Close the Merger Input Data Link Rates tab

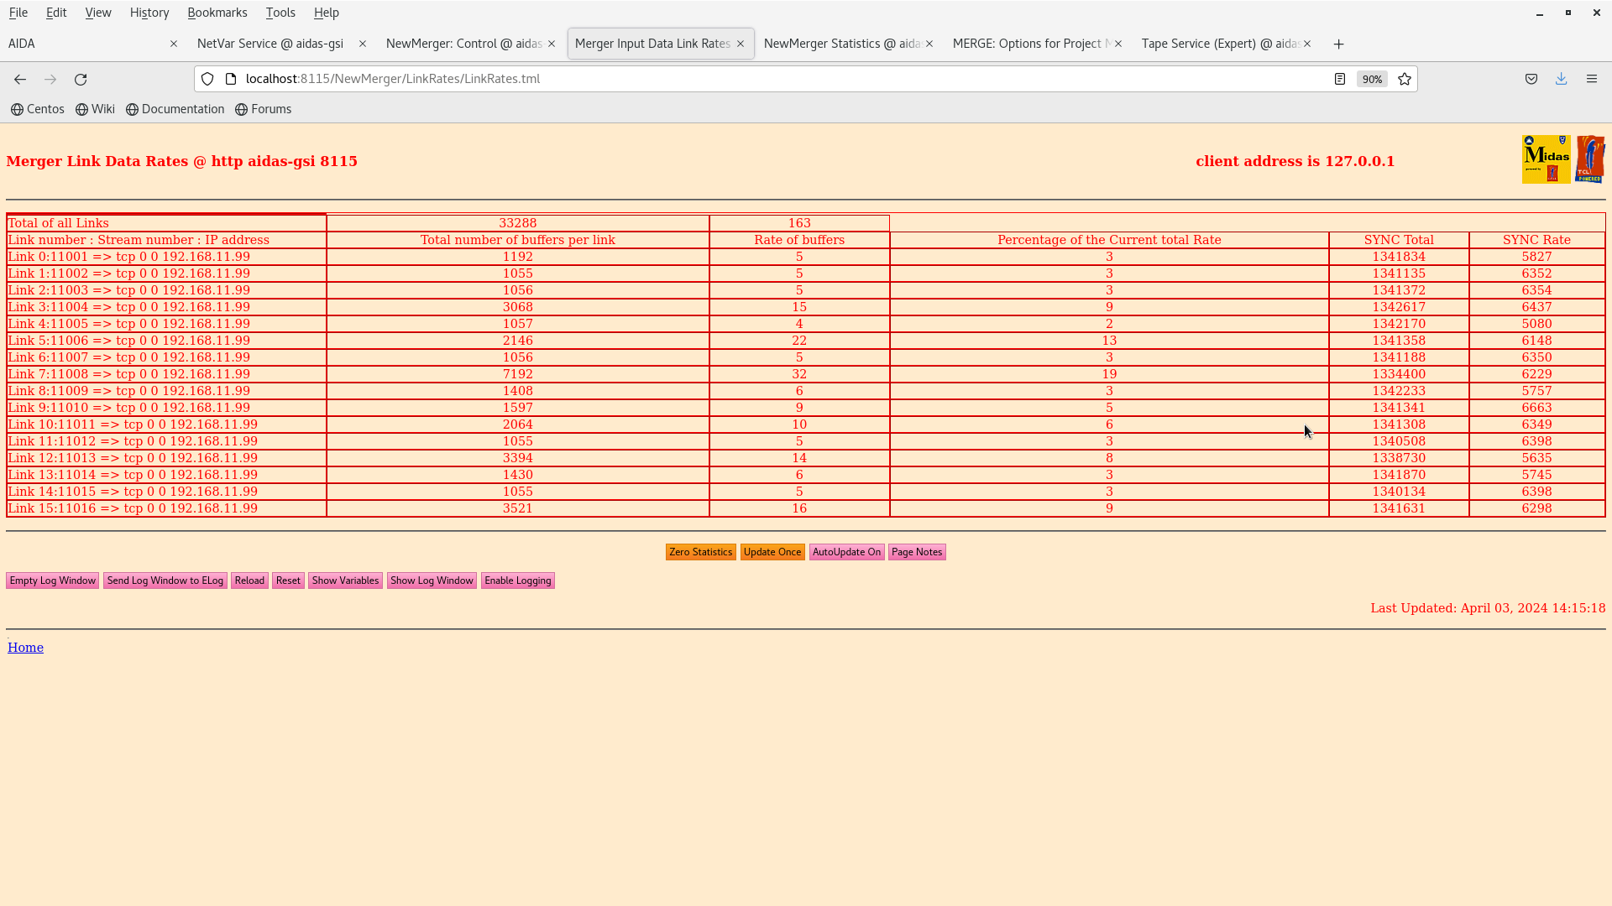tap(741, 44)
